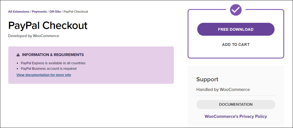Click the Handled by WooCommerce text
Viewport: 293px width, 128px height.
tap(223, 90)
